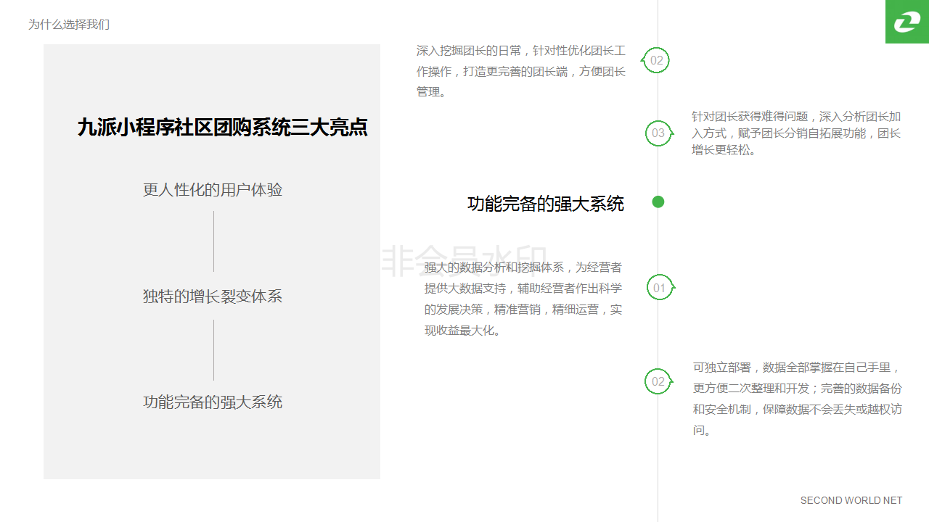Click the 01 circle beside 强大的数据分析

point(660,288)
